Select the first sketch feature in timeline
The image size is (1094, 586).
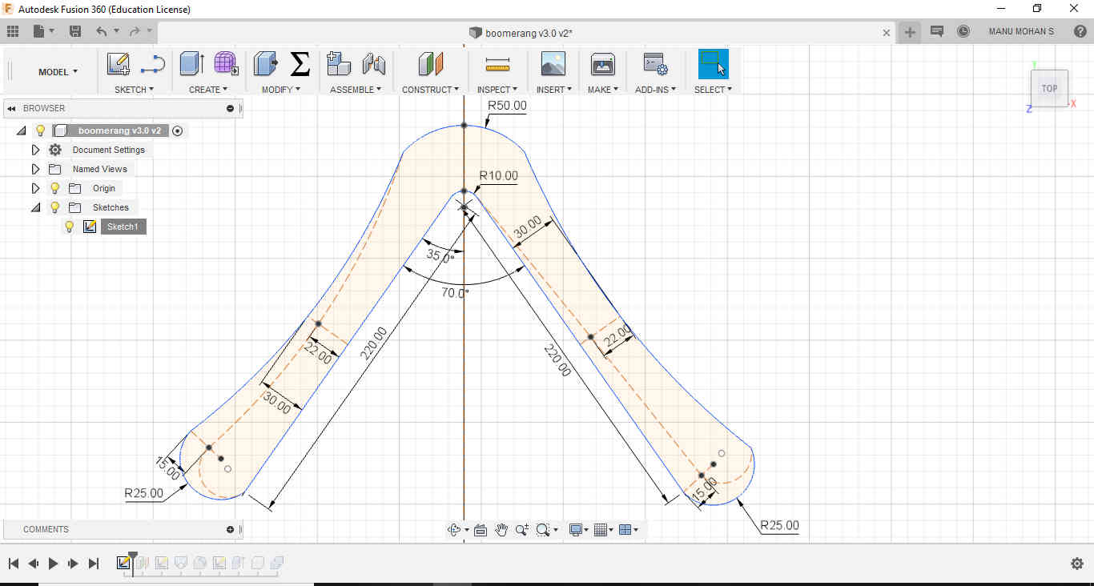(124, 563)
